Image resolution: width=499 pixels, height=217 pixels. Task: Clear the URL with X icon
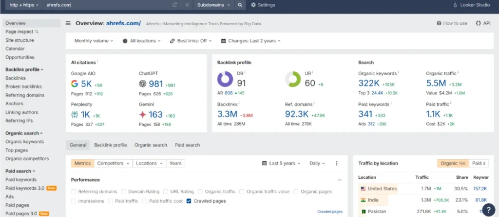click(187, 5)
